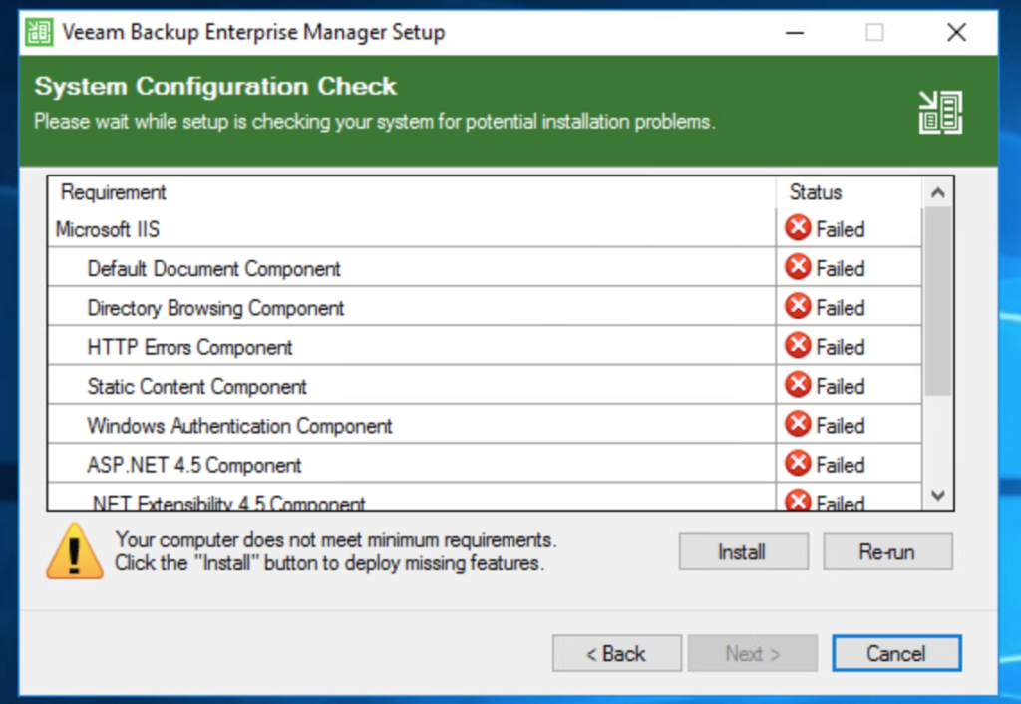Click the Failed icon for HTTP Errors Component
This screenshot has width=1021, height=704.
click(x=798, y=346)
